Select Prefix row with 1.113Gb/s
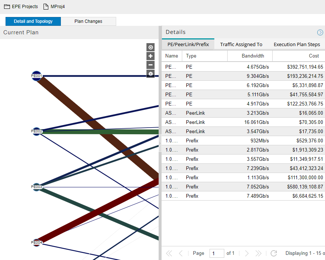Image resolution: width=325 pixels, height=260 pixels. pos(243,177)
